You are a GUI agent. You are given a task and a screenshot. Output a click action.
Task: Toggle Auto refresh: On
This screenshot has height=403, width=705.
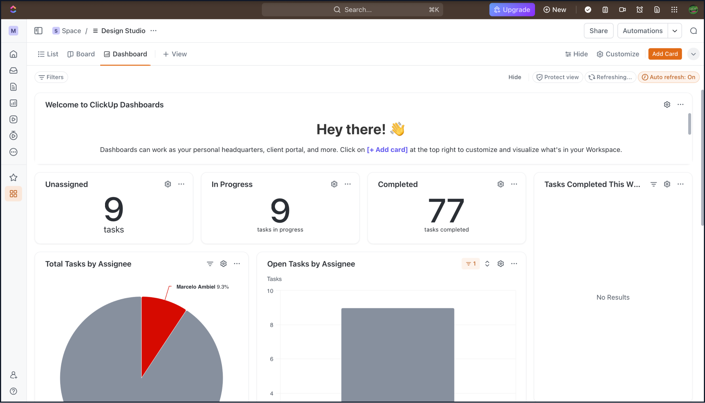[x=668, y=77]
